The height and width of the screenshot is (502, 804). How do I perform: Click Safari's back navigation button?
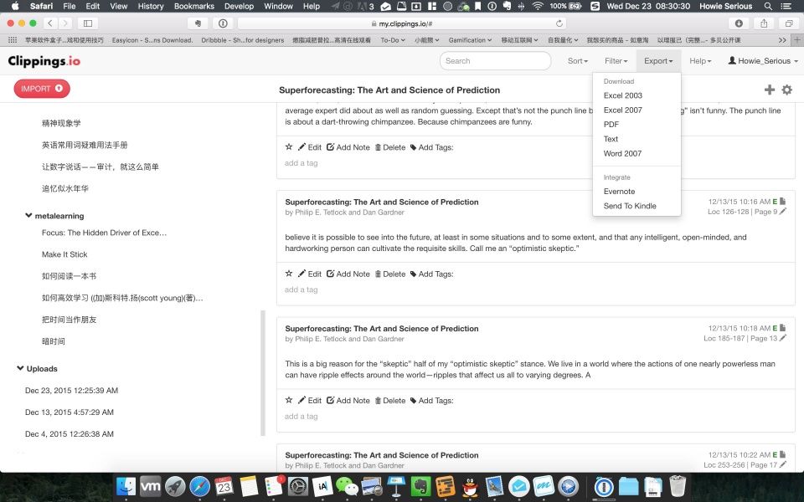click(49, 23)
